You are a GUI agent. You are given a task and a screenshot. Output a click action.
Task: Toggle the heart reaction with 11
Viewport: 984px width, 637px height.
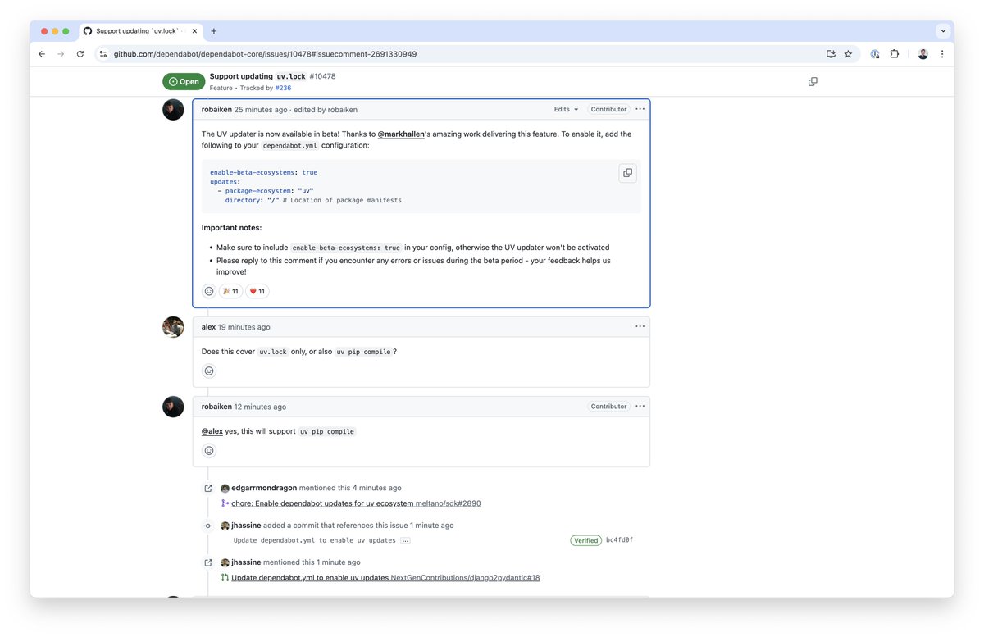coord(257,291)
